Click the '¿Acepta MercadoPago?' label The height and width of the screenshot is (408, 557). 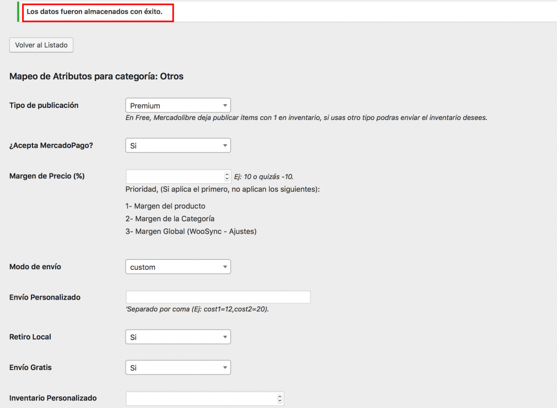(51, 146)
